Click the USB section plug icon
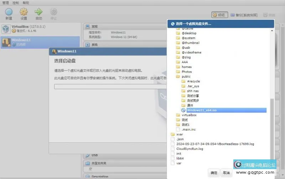Image resolution: width=285 pixels, height=179 pixels. click(88, 155)
